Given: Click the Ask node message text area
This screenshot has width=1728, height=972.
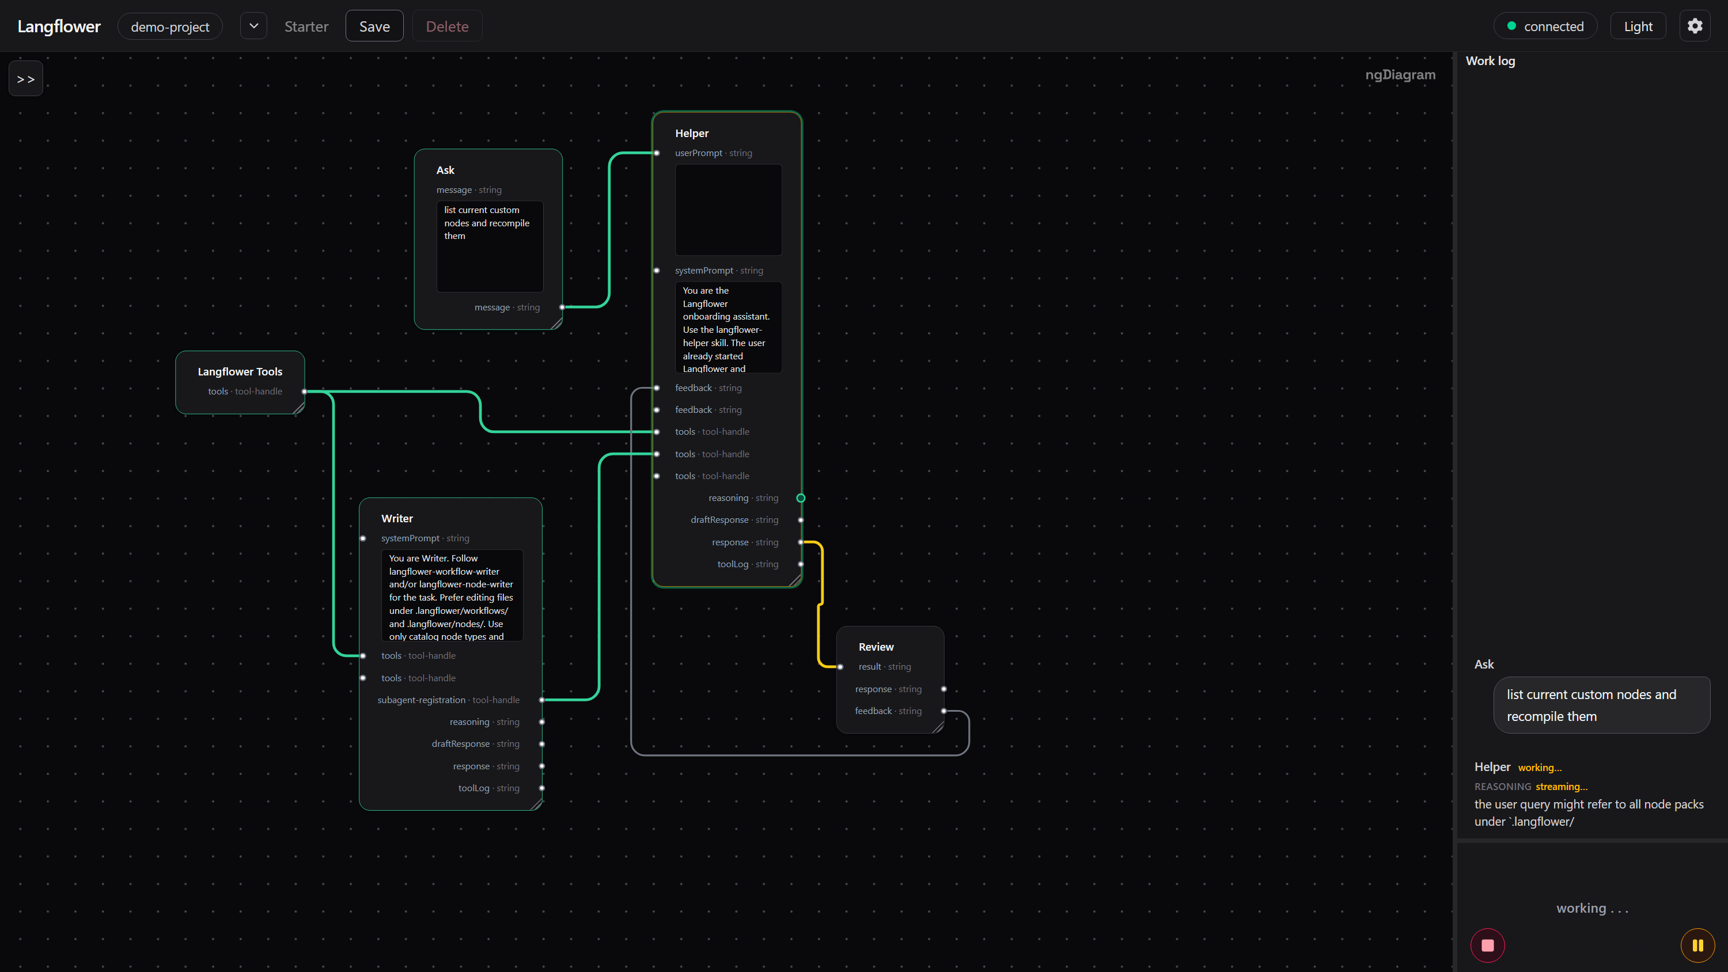Looking at the screenshot, I should 490,246.
